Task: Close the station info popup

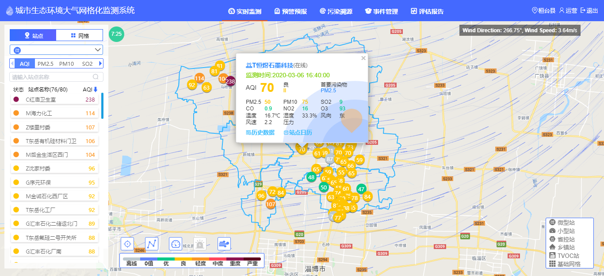Action: pyautogui.click(x=363, y=58)
